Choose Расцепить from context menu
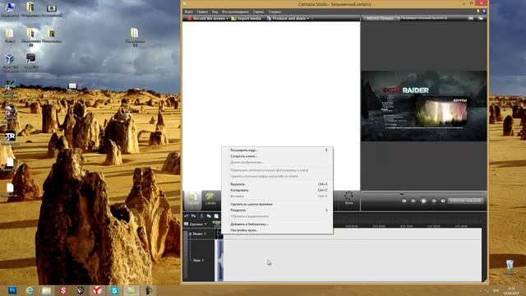This screenshot has width=526, height=296. point(278,210)
